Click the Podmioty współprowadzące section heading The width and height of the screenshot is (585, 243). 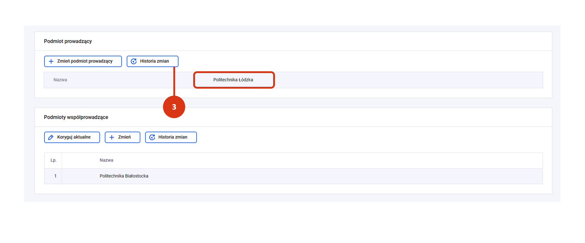pyautogui.click(x=76, y=117)
